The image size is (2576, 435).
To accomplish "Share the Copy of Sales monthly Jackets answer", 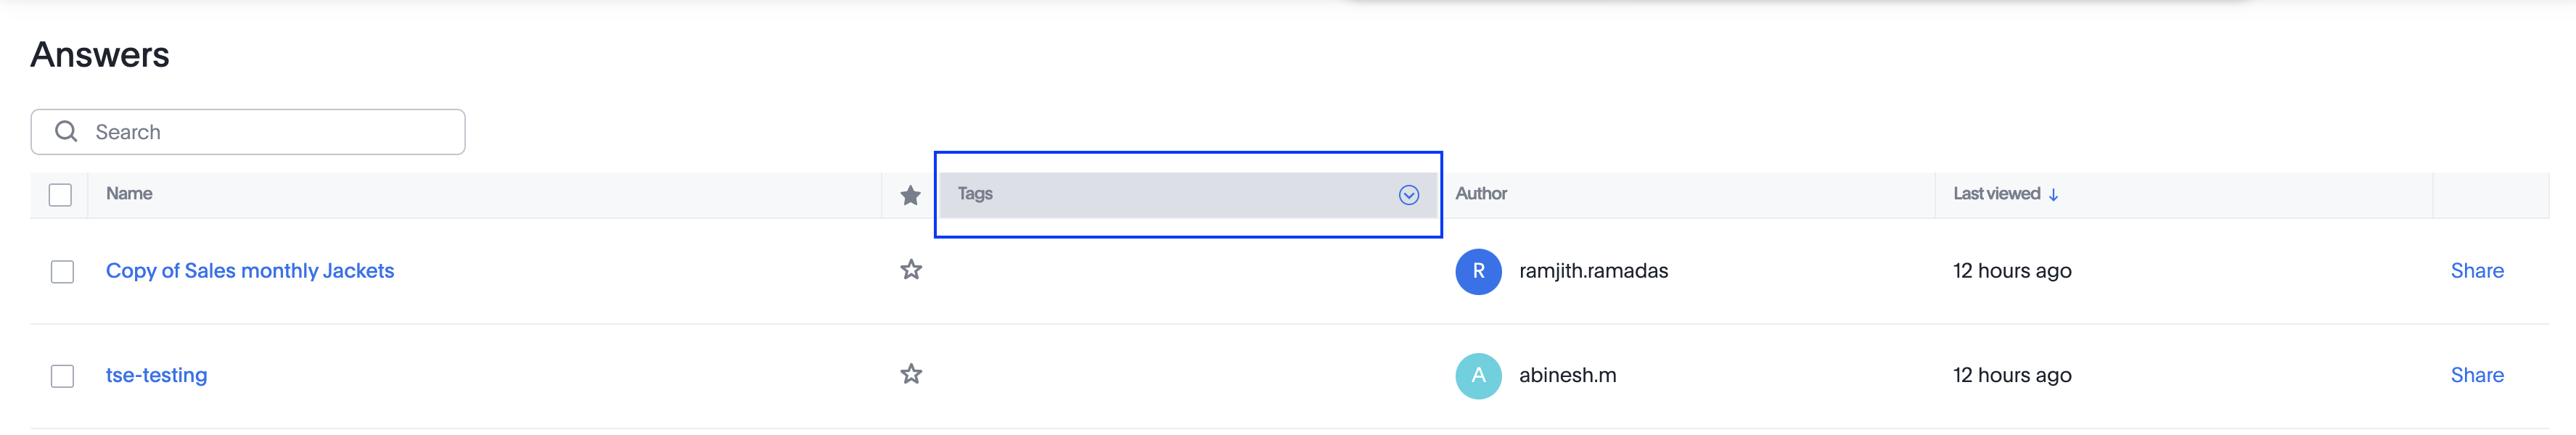I will (2476, 271).
